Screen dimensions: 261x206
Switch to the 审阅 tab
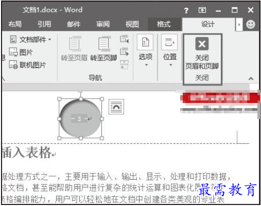(103, 24)
